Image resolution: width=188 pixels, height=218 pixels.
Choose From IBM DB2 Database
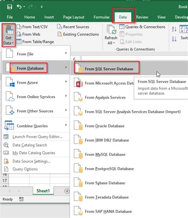pyautogui.click(x=129, y=140)
